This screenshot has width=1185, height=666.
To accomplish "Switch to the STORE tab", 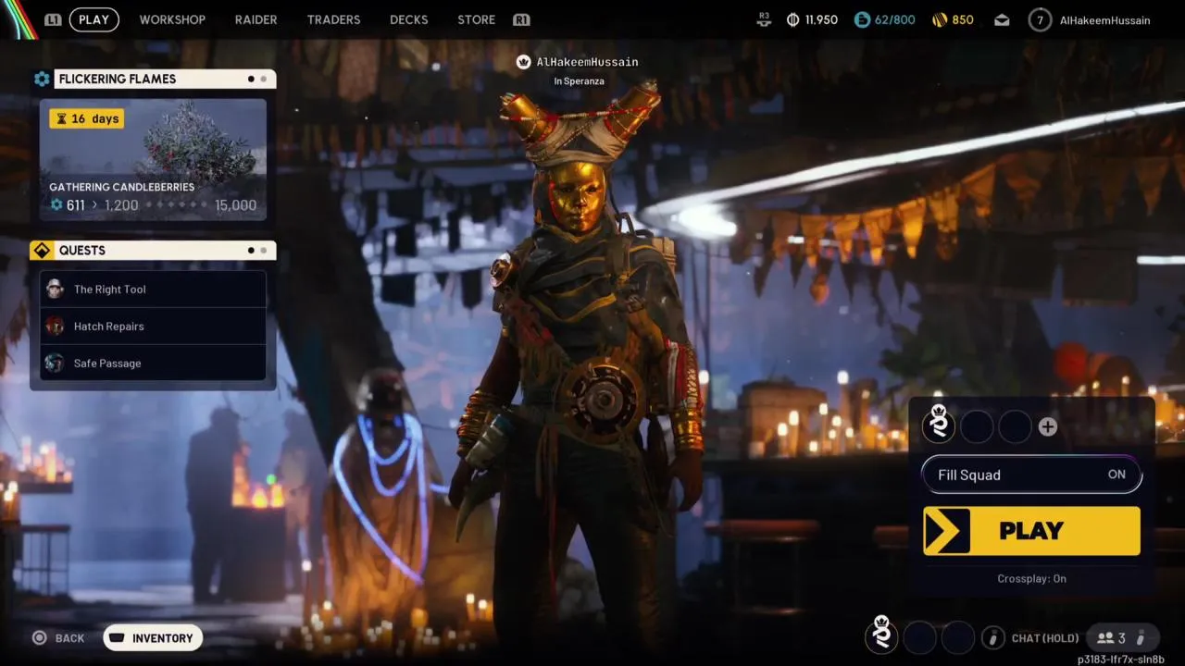I will (x=476, y=19).
